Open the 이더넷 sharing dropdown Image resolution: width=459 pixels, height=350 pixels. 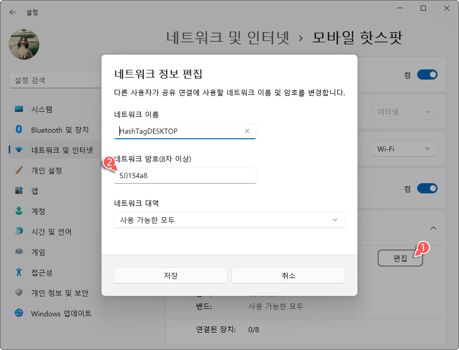click(404, 112)
